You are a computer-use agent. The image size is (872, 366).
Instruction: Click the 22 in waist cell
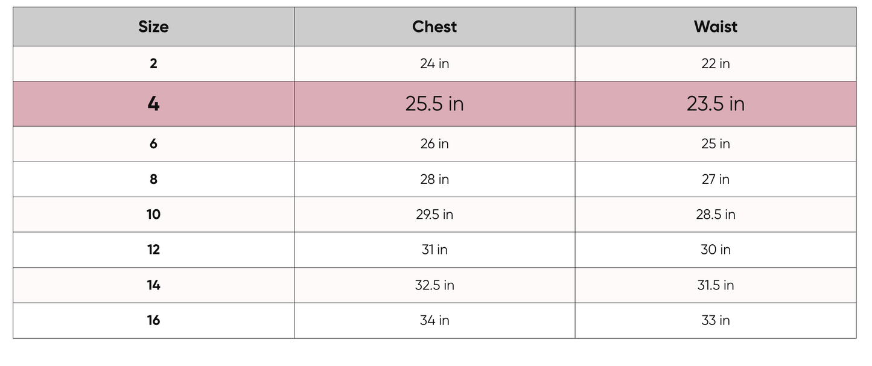(x=716, y=63)
